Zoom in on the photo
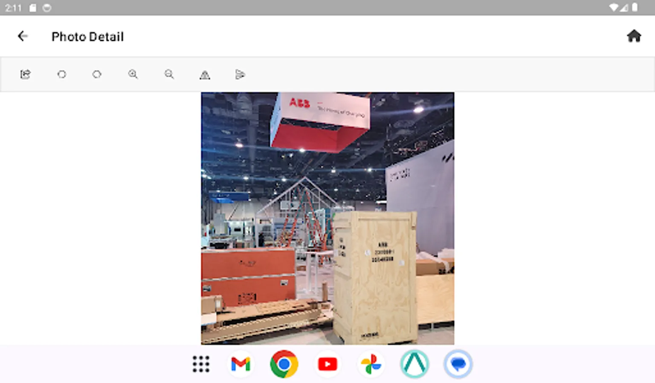This screenshot has width=655, height=383. [x=133, y=74]
